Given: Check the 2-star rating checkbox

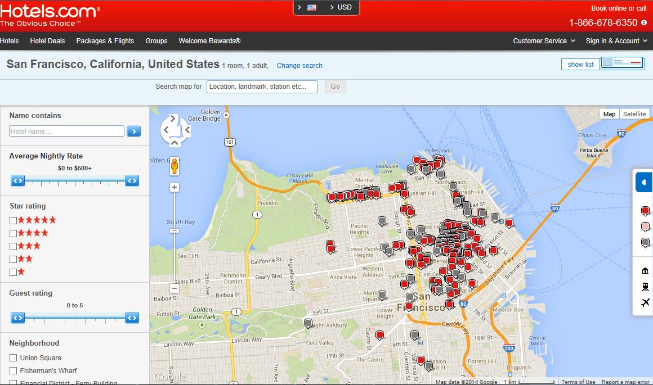Looking at the screenshot, I should tap(14, 260).
